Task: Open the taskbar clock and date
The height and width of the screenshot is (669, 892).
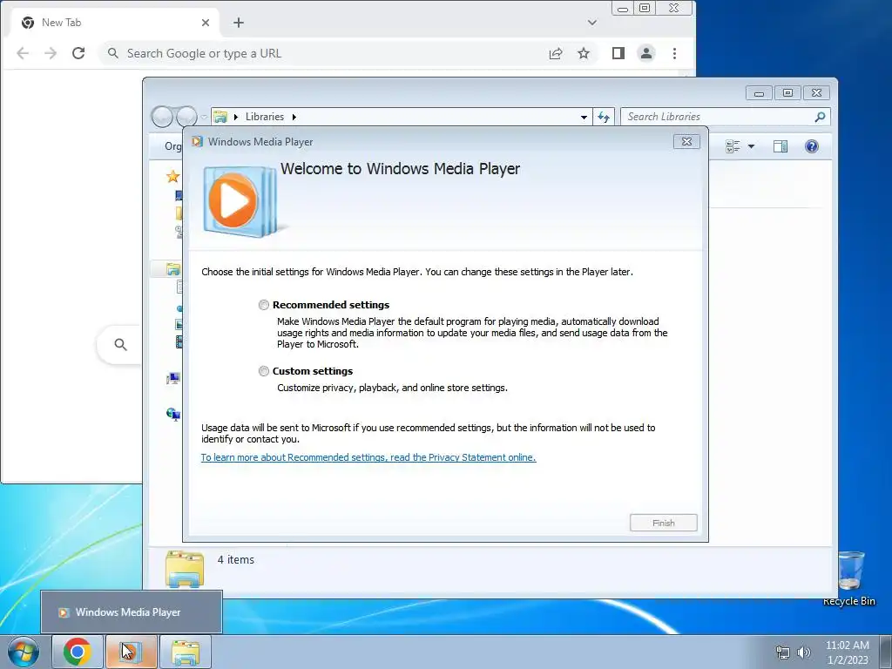Action: tap(847, 652)
